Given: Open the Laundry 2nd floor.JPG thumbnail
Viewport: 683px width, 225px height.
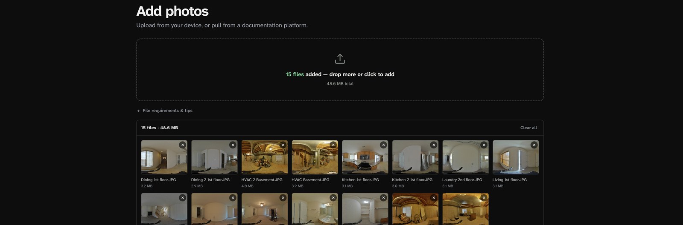Looking at the screenshot, I should tap(465, 157).
